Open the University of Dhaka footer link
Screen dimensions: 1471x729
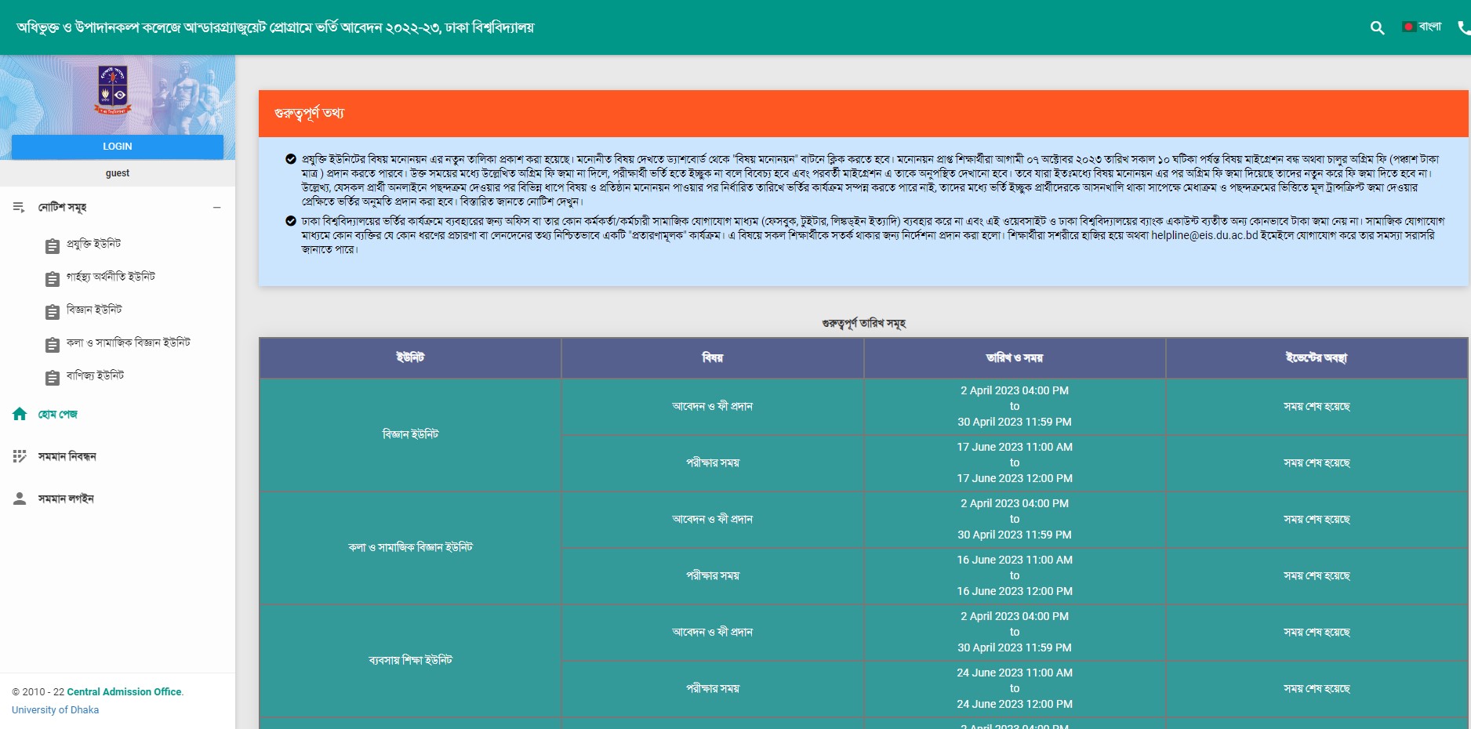click(55, 710)
